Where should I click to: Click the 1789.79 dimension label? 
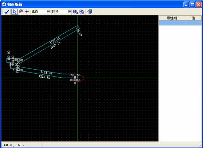pos(56,45)
